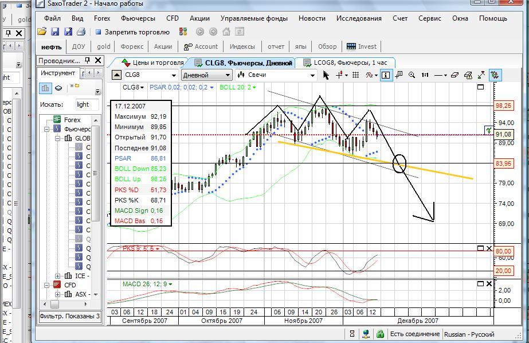Click the trade marker icon at chart right edge
This screenshot has width=529, height=343.
pyautogui.click(x=488, y=130)
